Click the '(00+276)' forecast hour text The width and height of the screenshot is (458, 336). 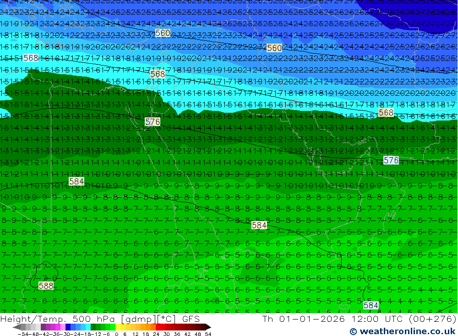[432, 319]
